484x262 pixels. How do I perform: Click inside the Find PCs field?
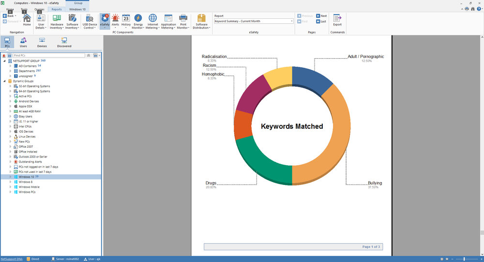(49, 55)
